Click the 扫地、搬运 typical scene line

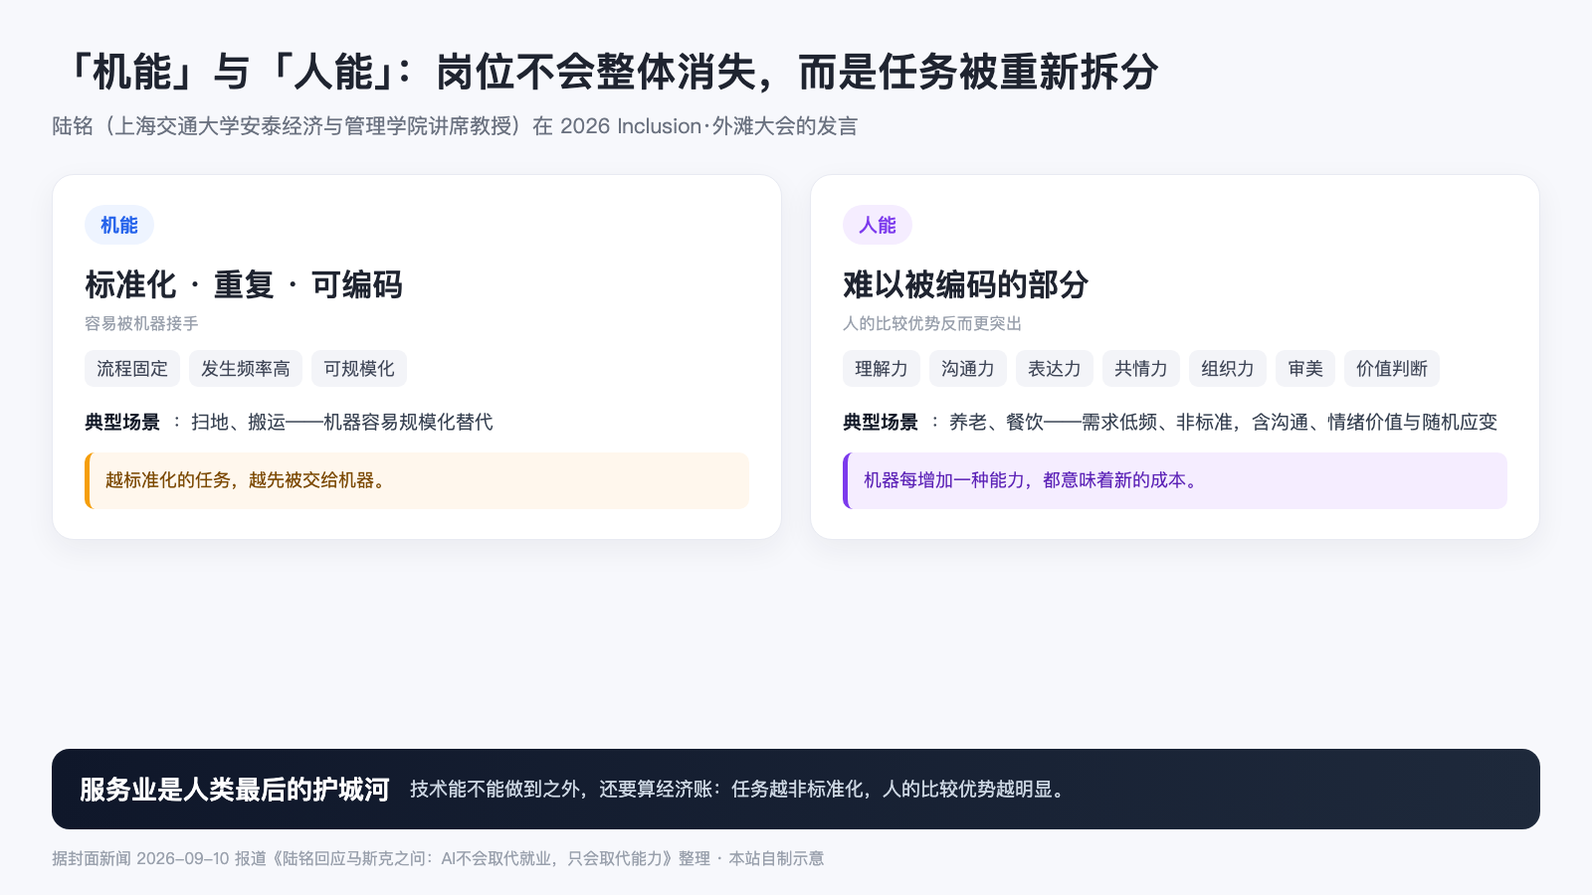[x=289, y=422]
